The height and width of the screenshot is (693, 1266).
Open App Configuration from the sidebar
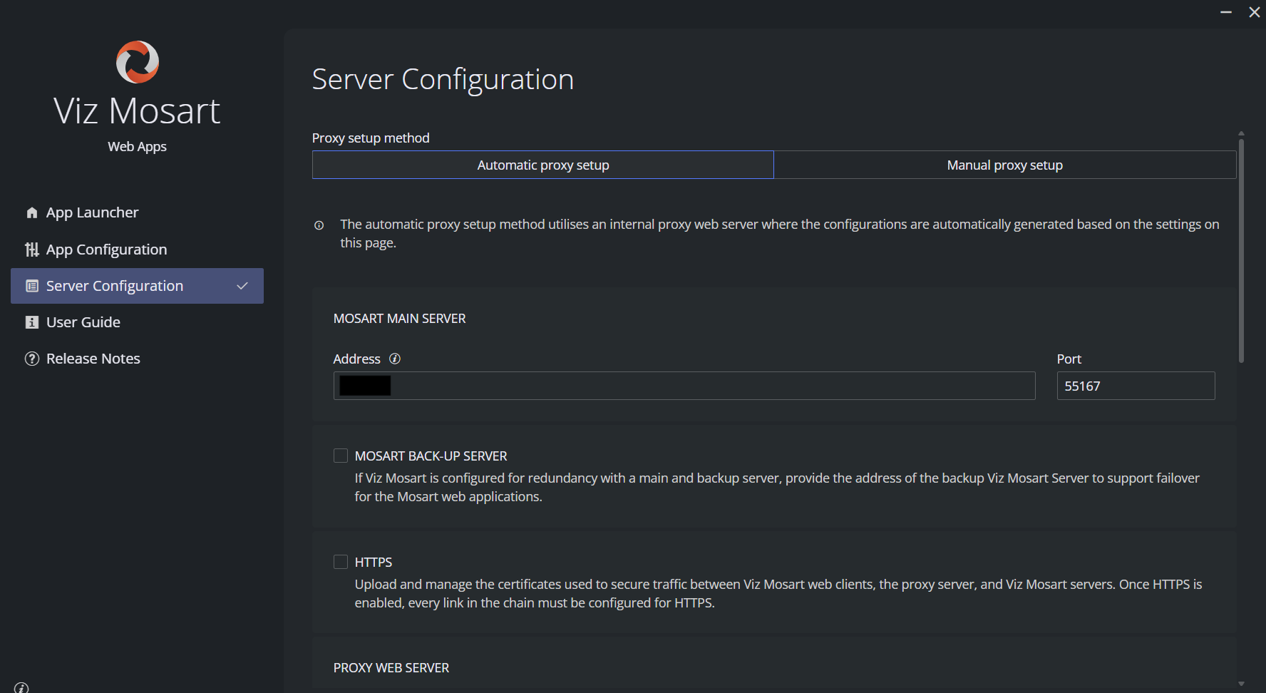click(137, 250)
